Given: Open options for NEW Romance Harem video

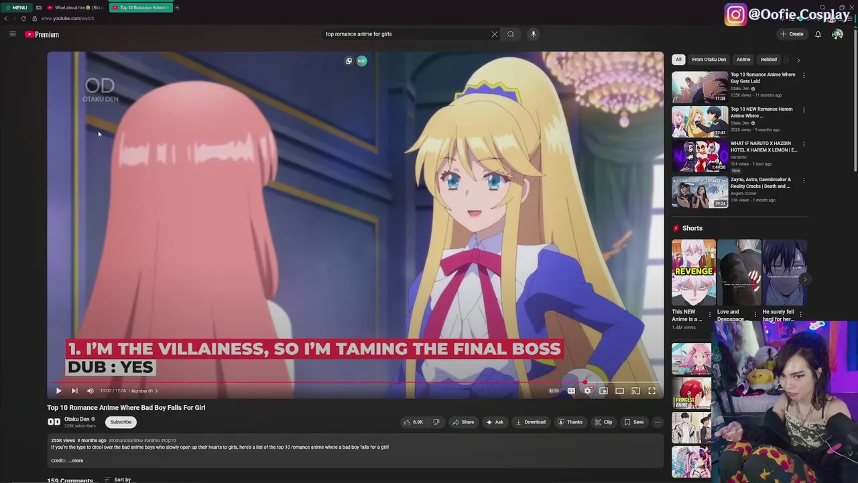Looking at the screenshot, I should point(804,109).
